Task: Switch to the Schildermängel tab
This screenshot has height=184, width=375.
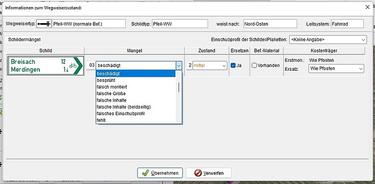Action: point(24,40)
